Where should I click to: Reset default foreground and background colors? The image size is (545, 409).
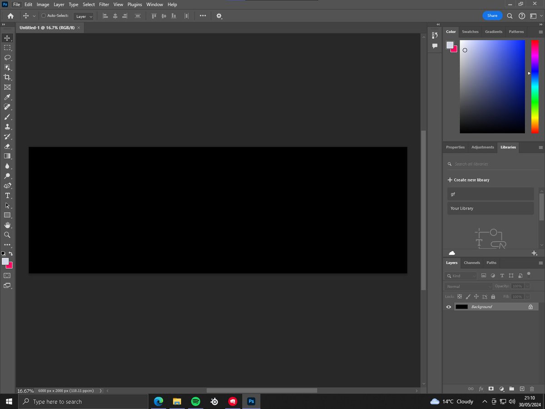point(4,254)
